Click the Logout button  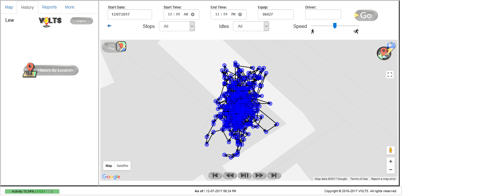81,21
